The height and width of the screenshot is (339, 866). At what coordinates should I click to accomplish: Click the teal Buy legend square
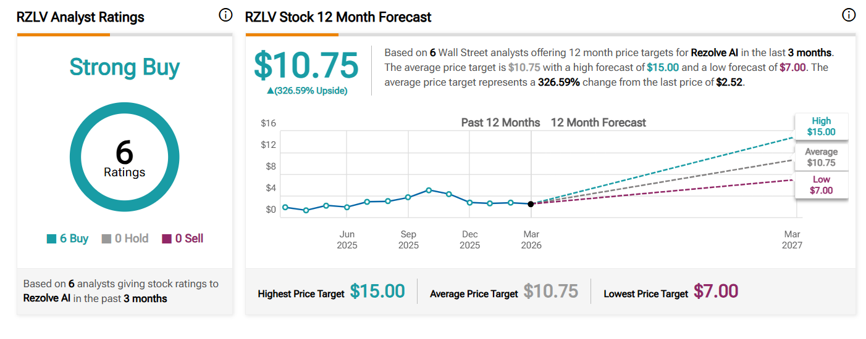pyautogui.click(x=51, y=239)
